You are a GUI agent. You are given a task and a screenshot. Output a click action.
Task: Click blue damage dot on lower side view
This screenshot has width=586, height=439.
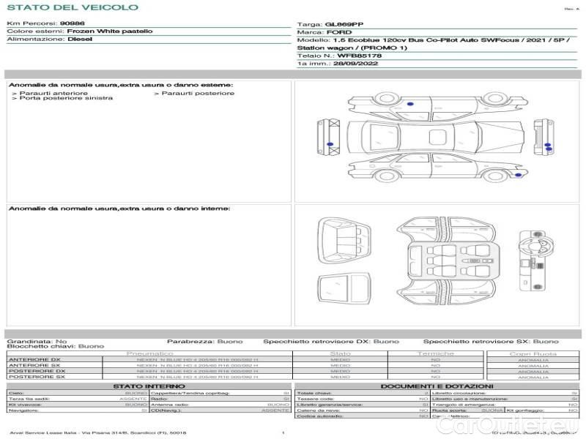click(x=519, y=175)
